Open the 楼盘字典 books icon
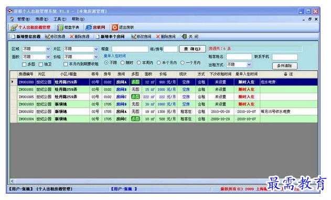This screenshot has height=200, width=331. point(60,27)
